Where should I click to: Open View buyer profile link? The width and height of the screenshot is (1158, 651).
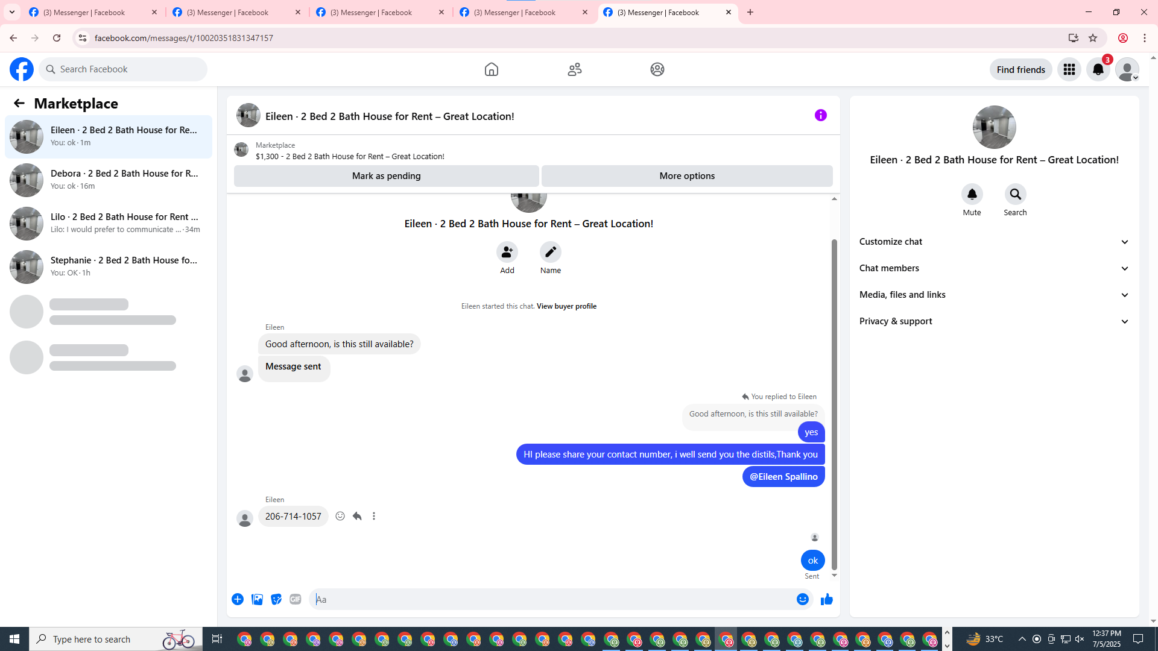(566, 306)
